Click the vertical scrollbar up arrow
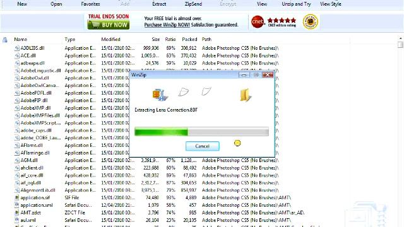Viewport: 404px width, 227px height. click(x=401, y=38)
